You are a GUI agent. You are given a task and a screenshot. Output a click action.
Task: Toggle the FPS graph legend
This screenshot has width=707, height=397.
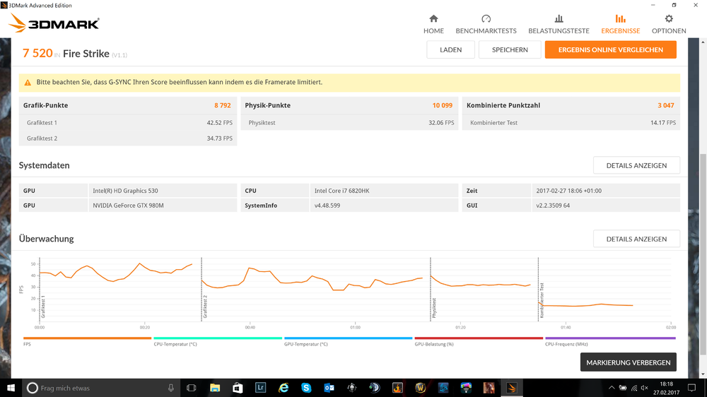87,340
